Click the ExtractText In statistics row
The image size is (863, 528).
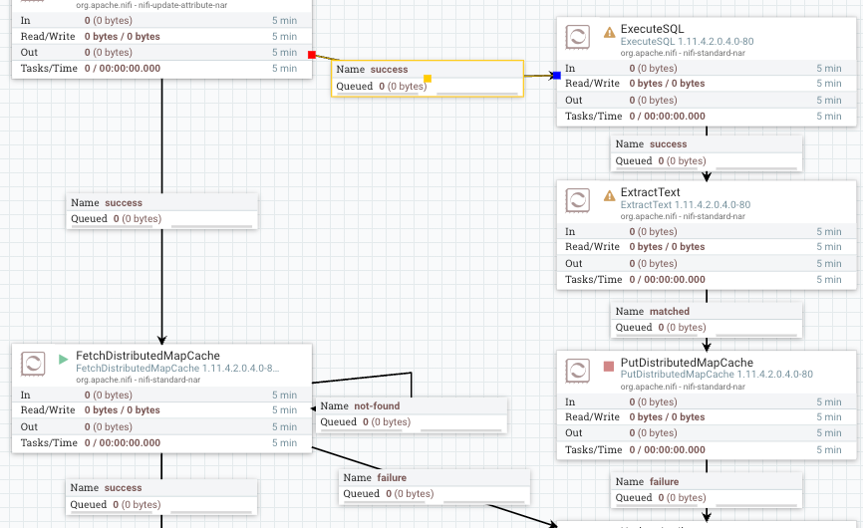click(x=707, y=231)
